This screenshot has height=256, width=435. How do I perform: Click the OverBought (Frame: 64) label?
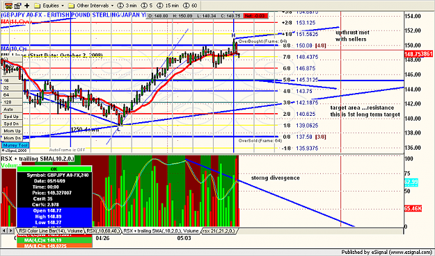tap(262, 41)
